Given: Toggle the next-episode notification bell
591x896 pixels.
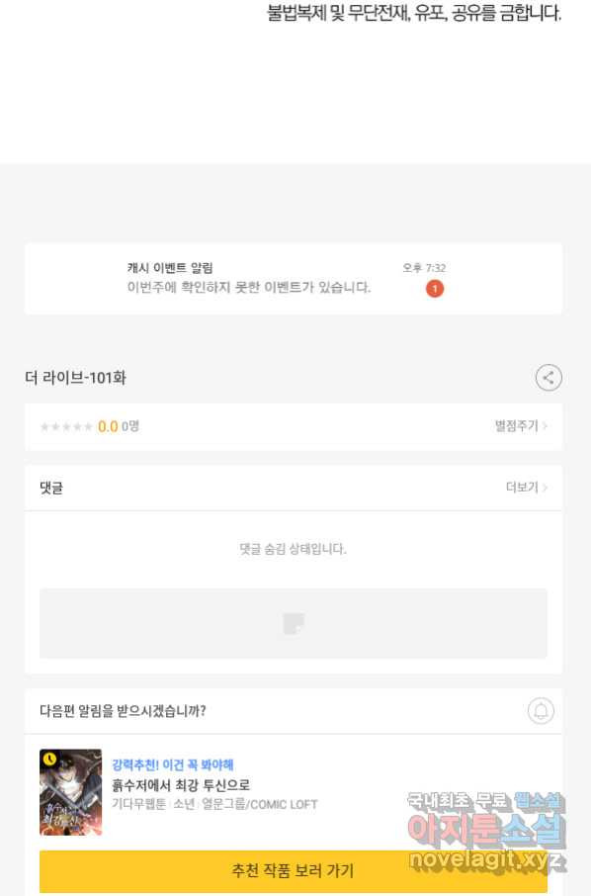Looking at the screenshot, I should coord(541,711).
